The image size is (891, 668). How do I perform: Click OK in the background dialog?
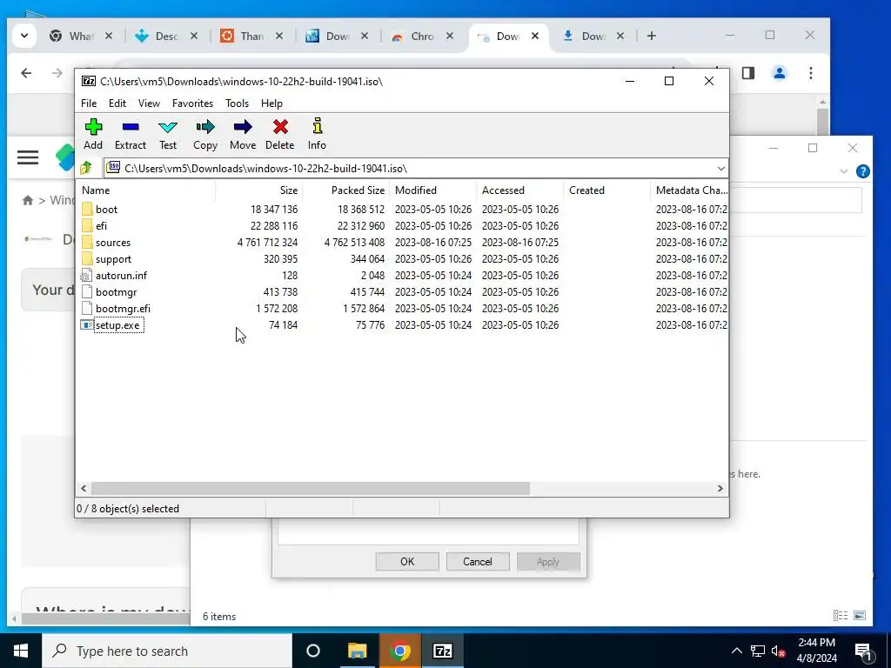407,561
